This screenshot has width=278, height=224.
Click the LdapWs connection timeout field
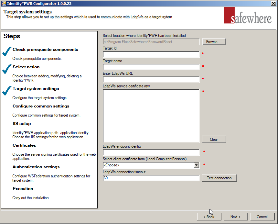pyautogui.click(x=151, y=178)
